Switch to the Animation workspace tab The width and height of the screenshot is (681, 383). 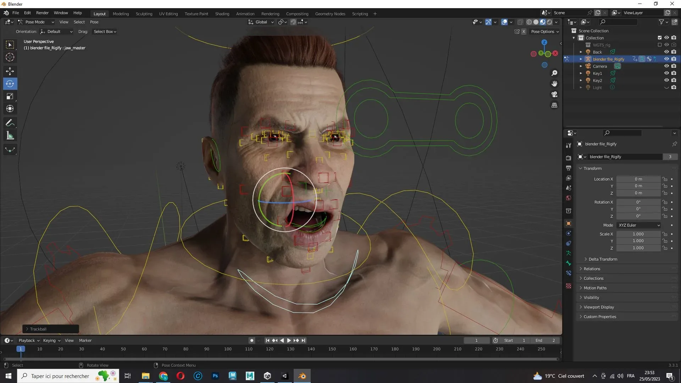pos(245,14)
